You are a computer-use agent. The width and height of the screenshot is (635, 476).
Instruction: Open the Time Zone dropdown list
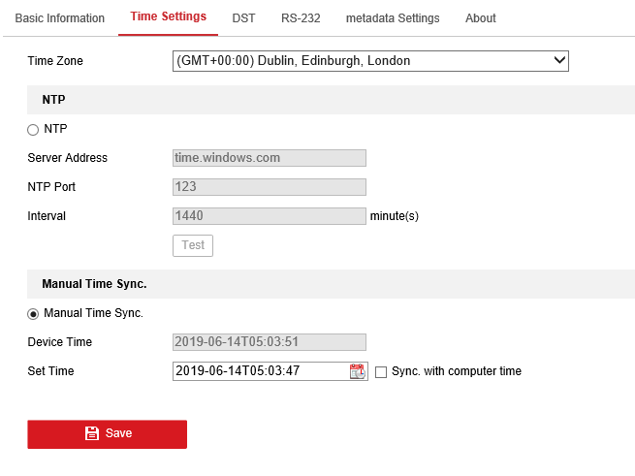368,61
